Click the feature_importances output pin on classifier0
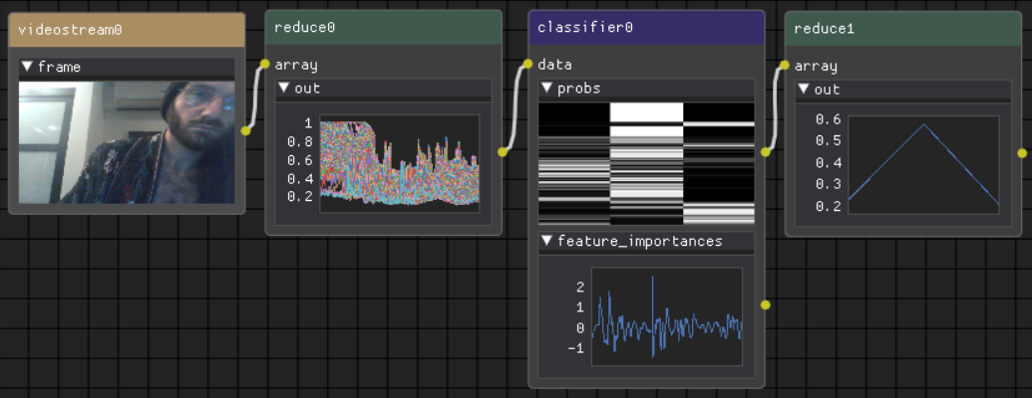 tap(765, 304)
